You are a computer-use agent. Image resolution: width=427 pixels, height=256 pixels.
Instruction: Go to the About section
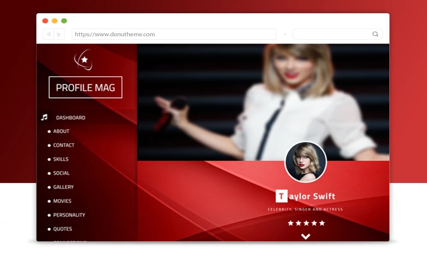coord(61,131)
